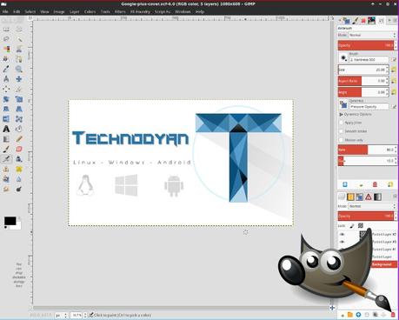This screenshot has height=320, width=399.
Task: Toggle Lock alpha channel checkerboard icon
Action: pos(361,225)
